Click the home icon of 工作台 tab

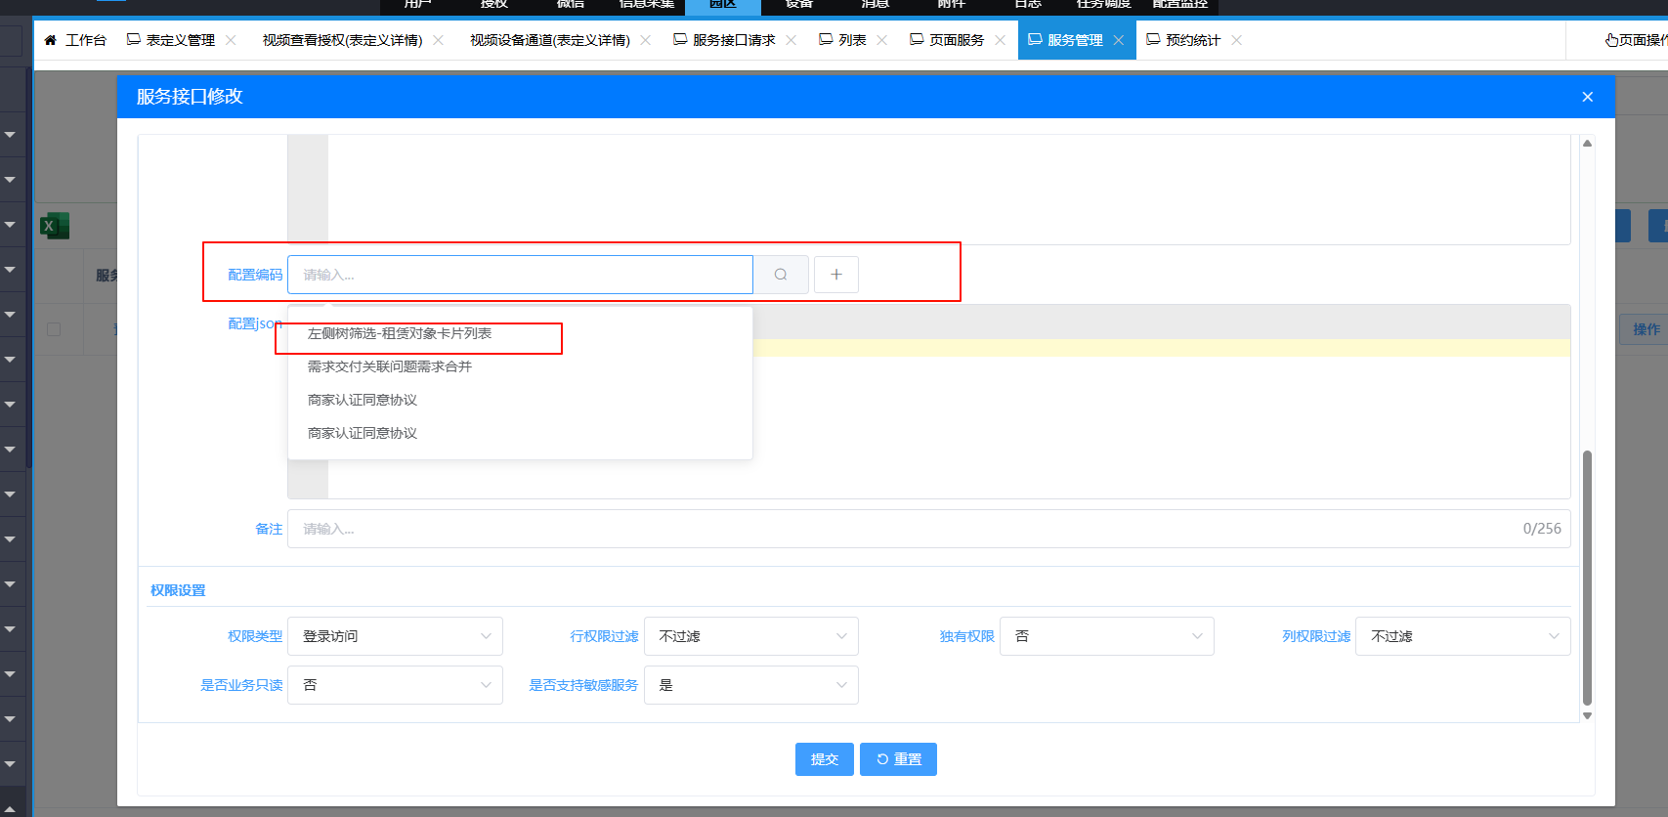tap(51, 40)
